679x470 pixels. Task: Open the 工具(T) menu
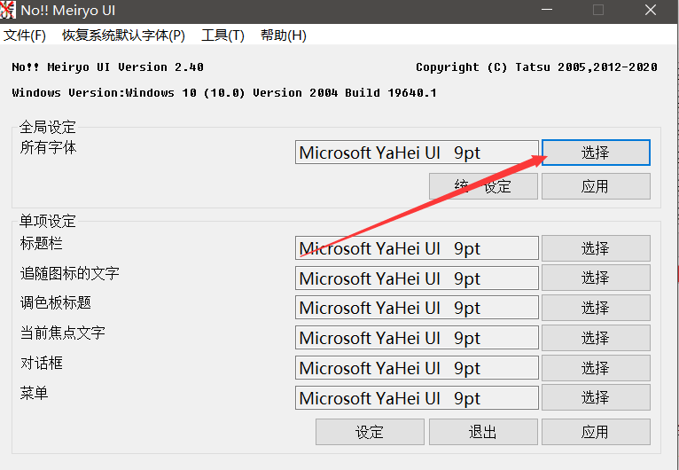point(222,35)
